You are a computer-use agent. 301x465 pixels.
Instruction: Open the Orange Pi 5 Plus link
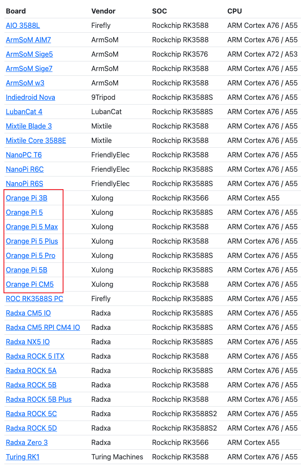tap(32, 241)
